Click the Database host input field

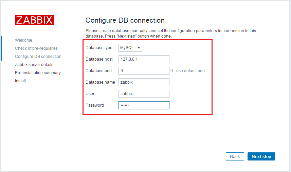144,59
